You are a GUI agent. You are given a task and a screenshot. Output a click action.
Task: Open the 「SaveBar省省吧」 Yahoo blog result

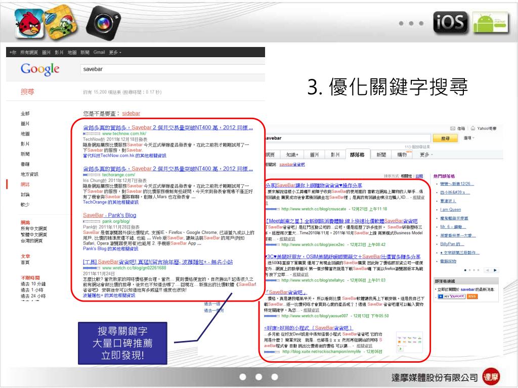286,292
